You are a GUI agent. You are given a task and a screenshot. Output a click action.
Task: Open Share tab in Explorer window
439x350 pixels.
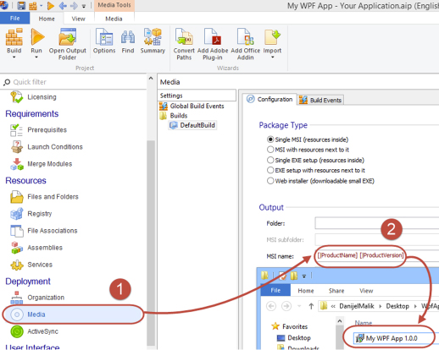click(x=336, y=291)
